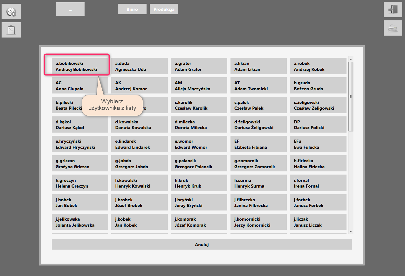Click scrollbar down arrow in user list
The image size is (405, 276).
point(351,232)
